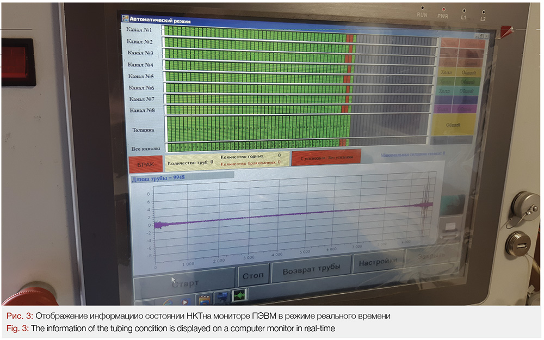Click the green waveform icon in taskbar
The image size is (544, 340).
[239, 295]
